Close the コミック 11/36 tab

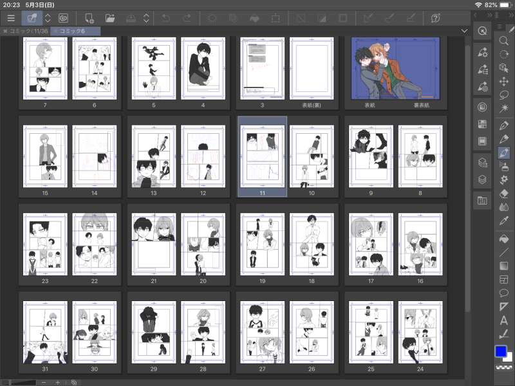[5, 31]
